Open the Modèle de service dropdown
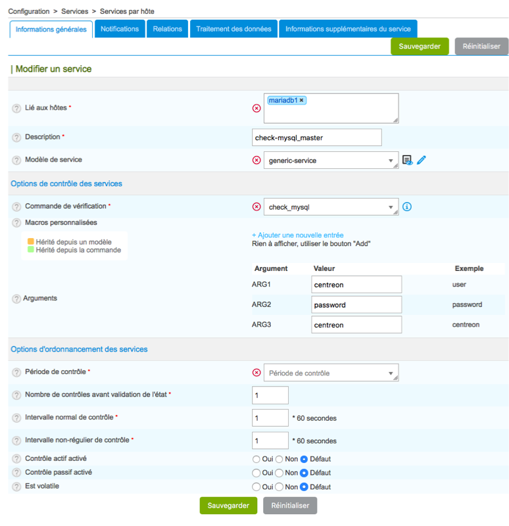This screenshot has height=526, width=509. coord(330,160)
